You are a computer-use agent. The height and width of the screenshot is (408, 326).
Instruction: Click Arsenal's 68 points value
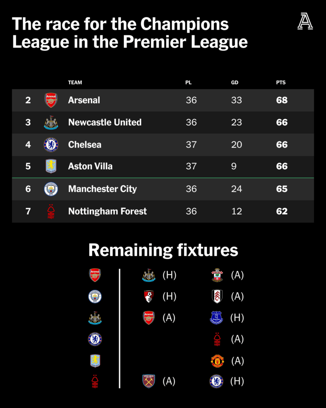[282, 100]
